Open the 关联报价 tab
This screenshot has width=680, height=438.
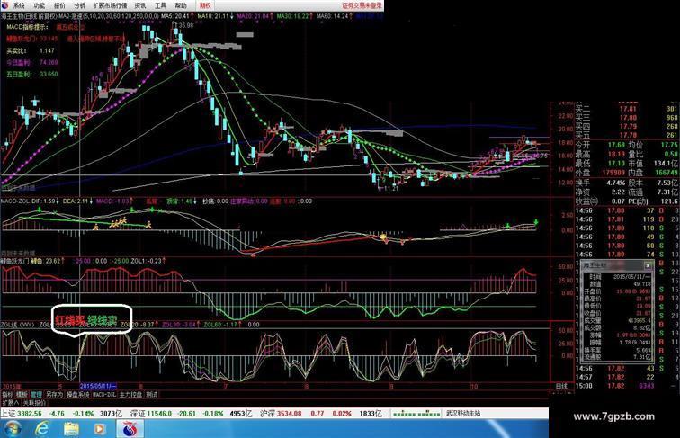coord(34,403)
